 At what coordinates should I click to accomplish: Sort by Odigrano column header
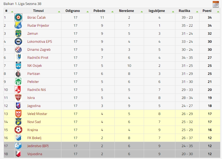pos(73,11)
